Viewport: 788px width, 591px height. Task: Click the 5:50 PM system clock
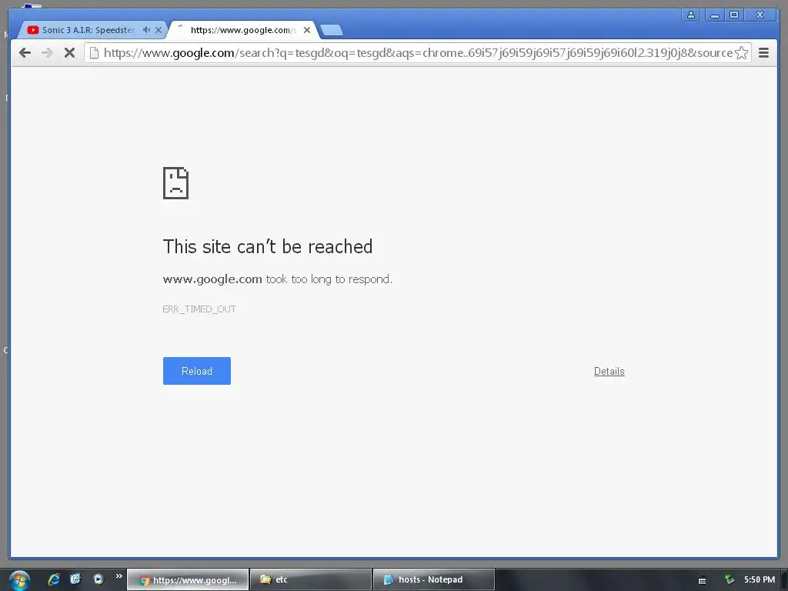click(x=760, y=579)
